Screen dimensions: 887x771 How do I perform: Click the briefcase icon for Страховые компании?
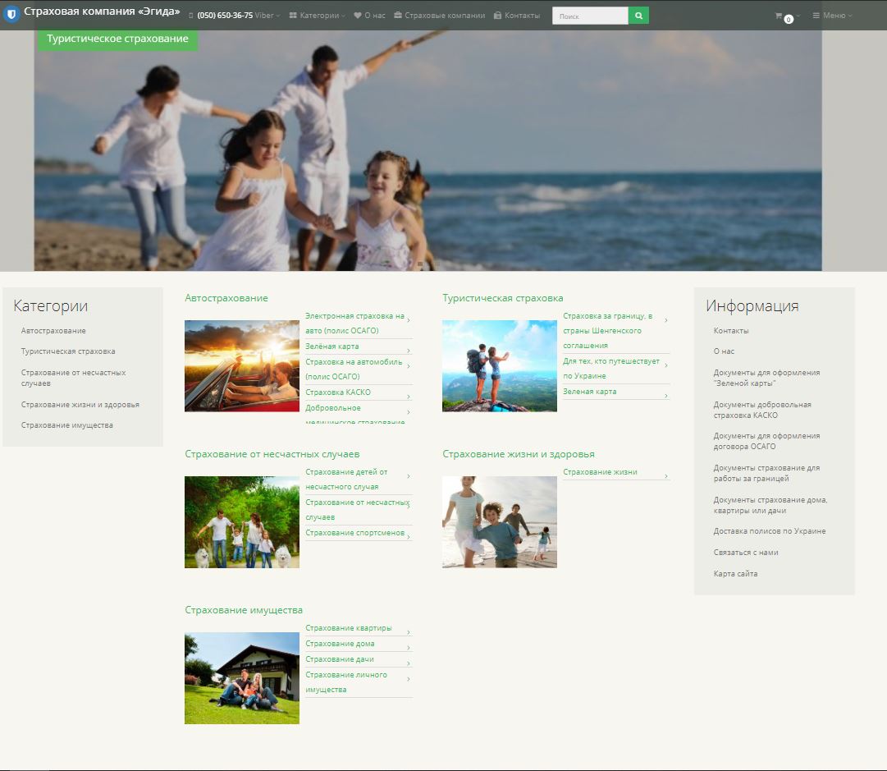pyautogui.click(x=398, y=16)
